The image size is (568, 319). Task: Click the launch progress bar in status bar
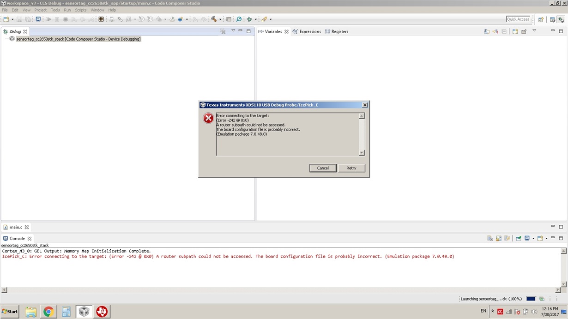[531, 299]
